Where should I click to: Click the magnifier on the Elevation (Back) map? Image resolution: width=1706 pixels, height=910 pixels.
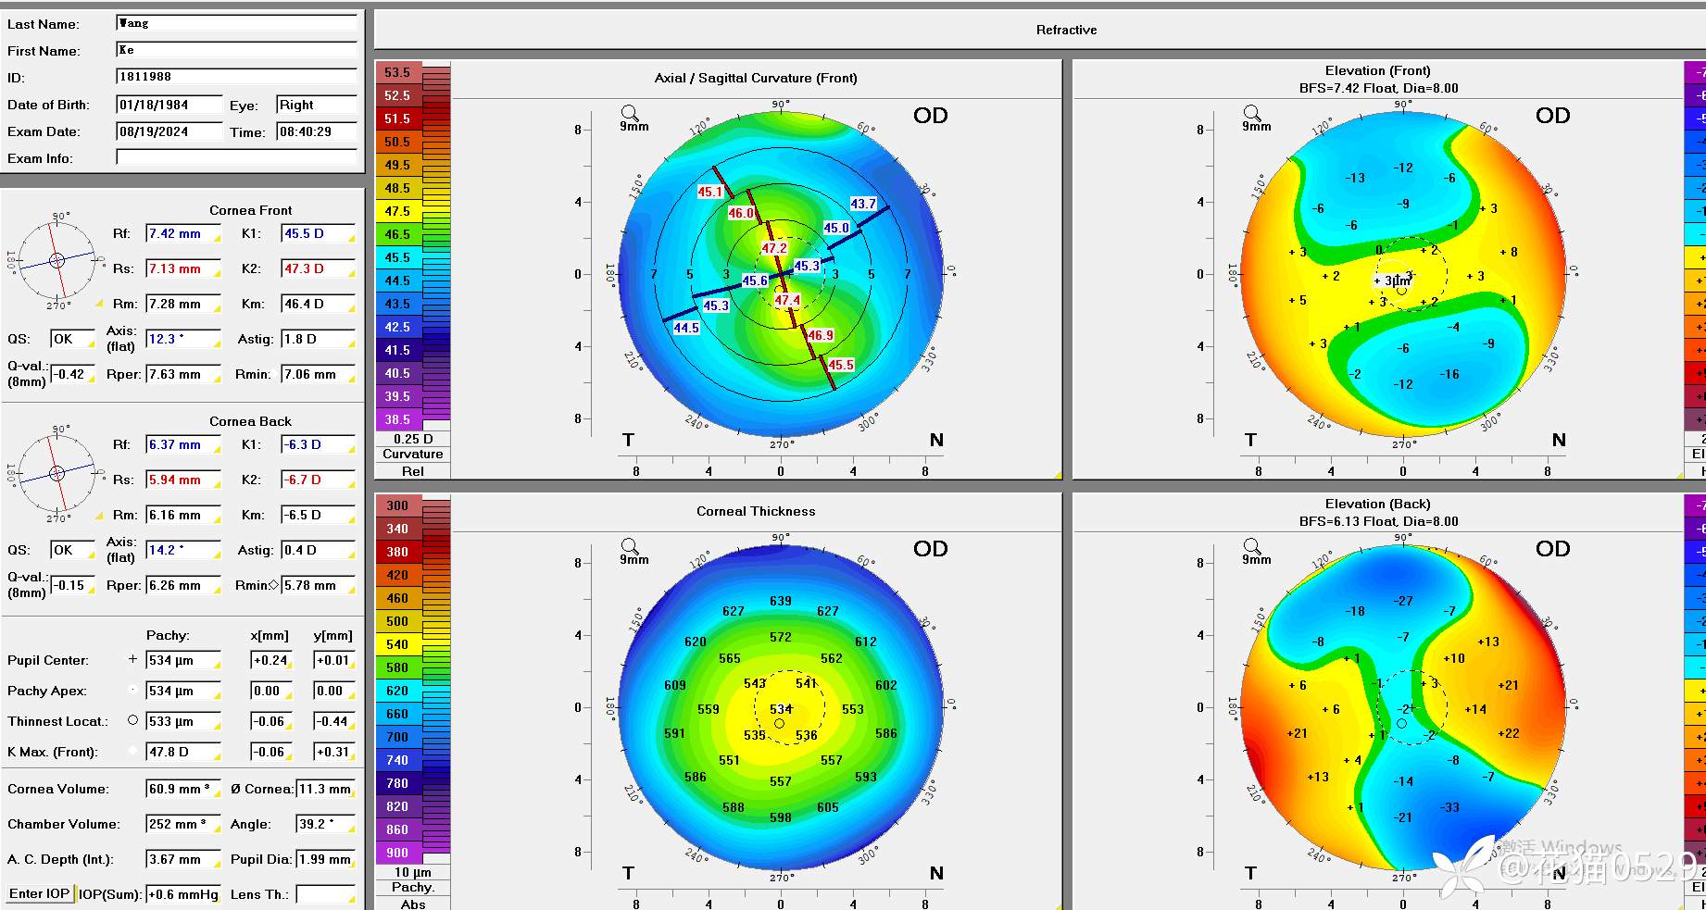click(1252, 546)
